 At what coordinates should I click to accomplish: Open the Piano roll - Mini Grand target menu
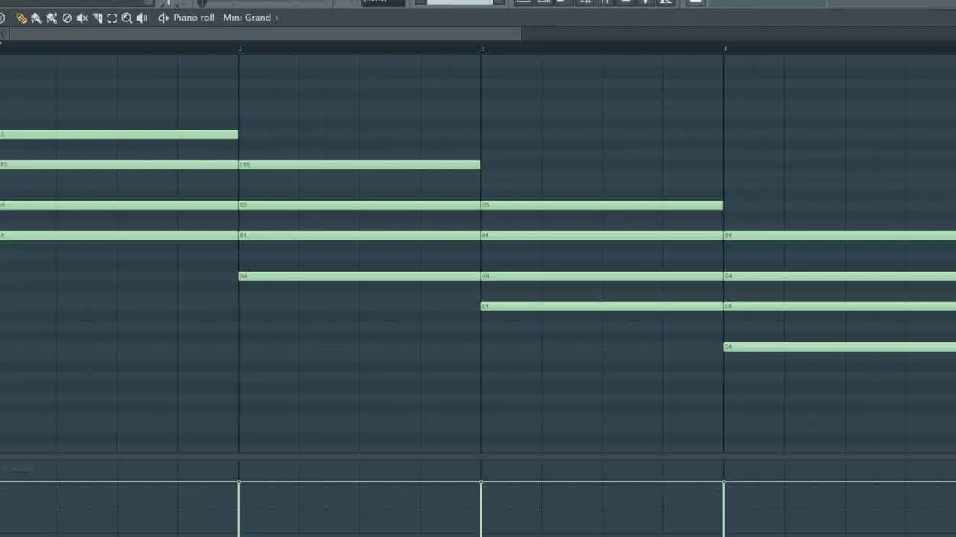(x=222, y=18)
